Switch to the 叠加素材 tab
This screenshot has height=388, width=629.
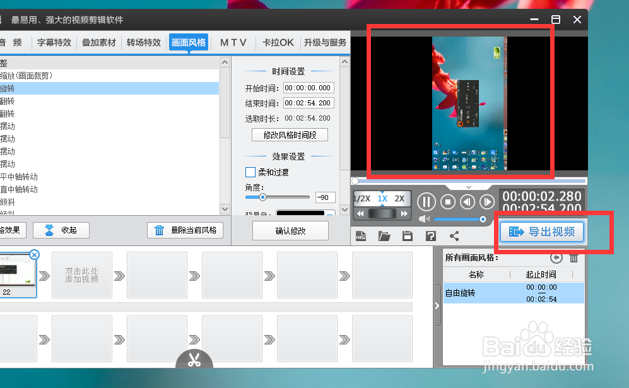pos(98,42)
